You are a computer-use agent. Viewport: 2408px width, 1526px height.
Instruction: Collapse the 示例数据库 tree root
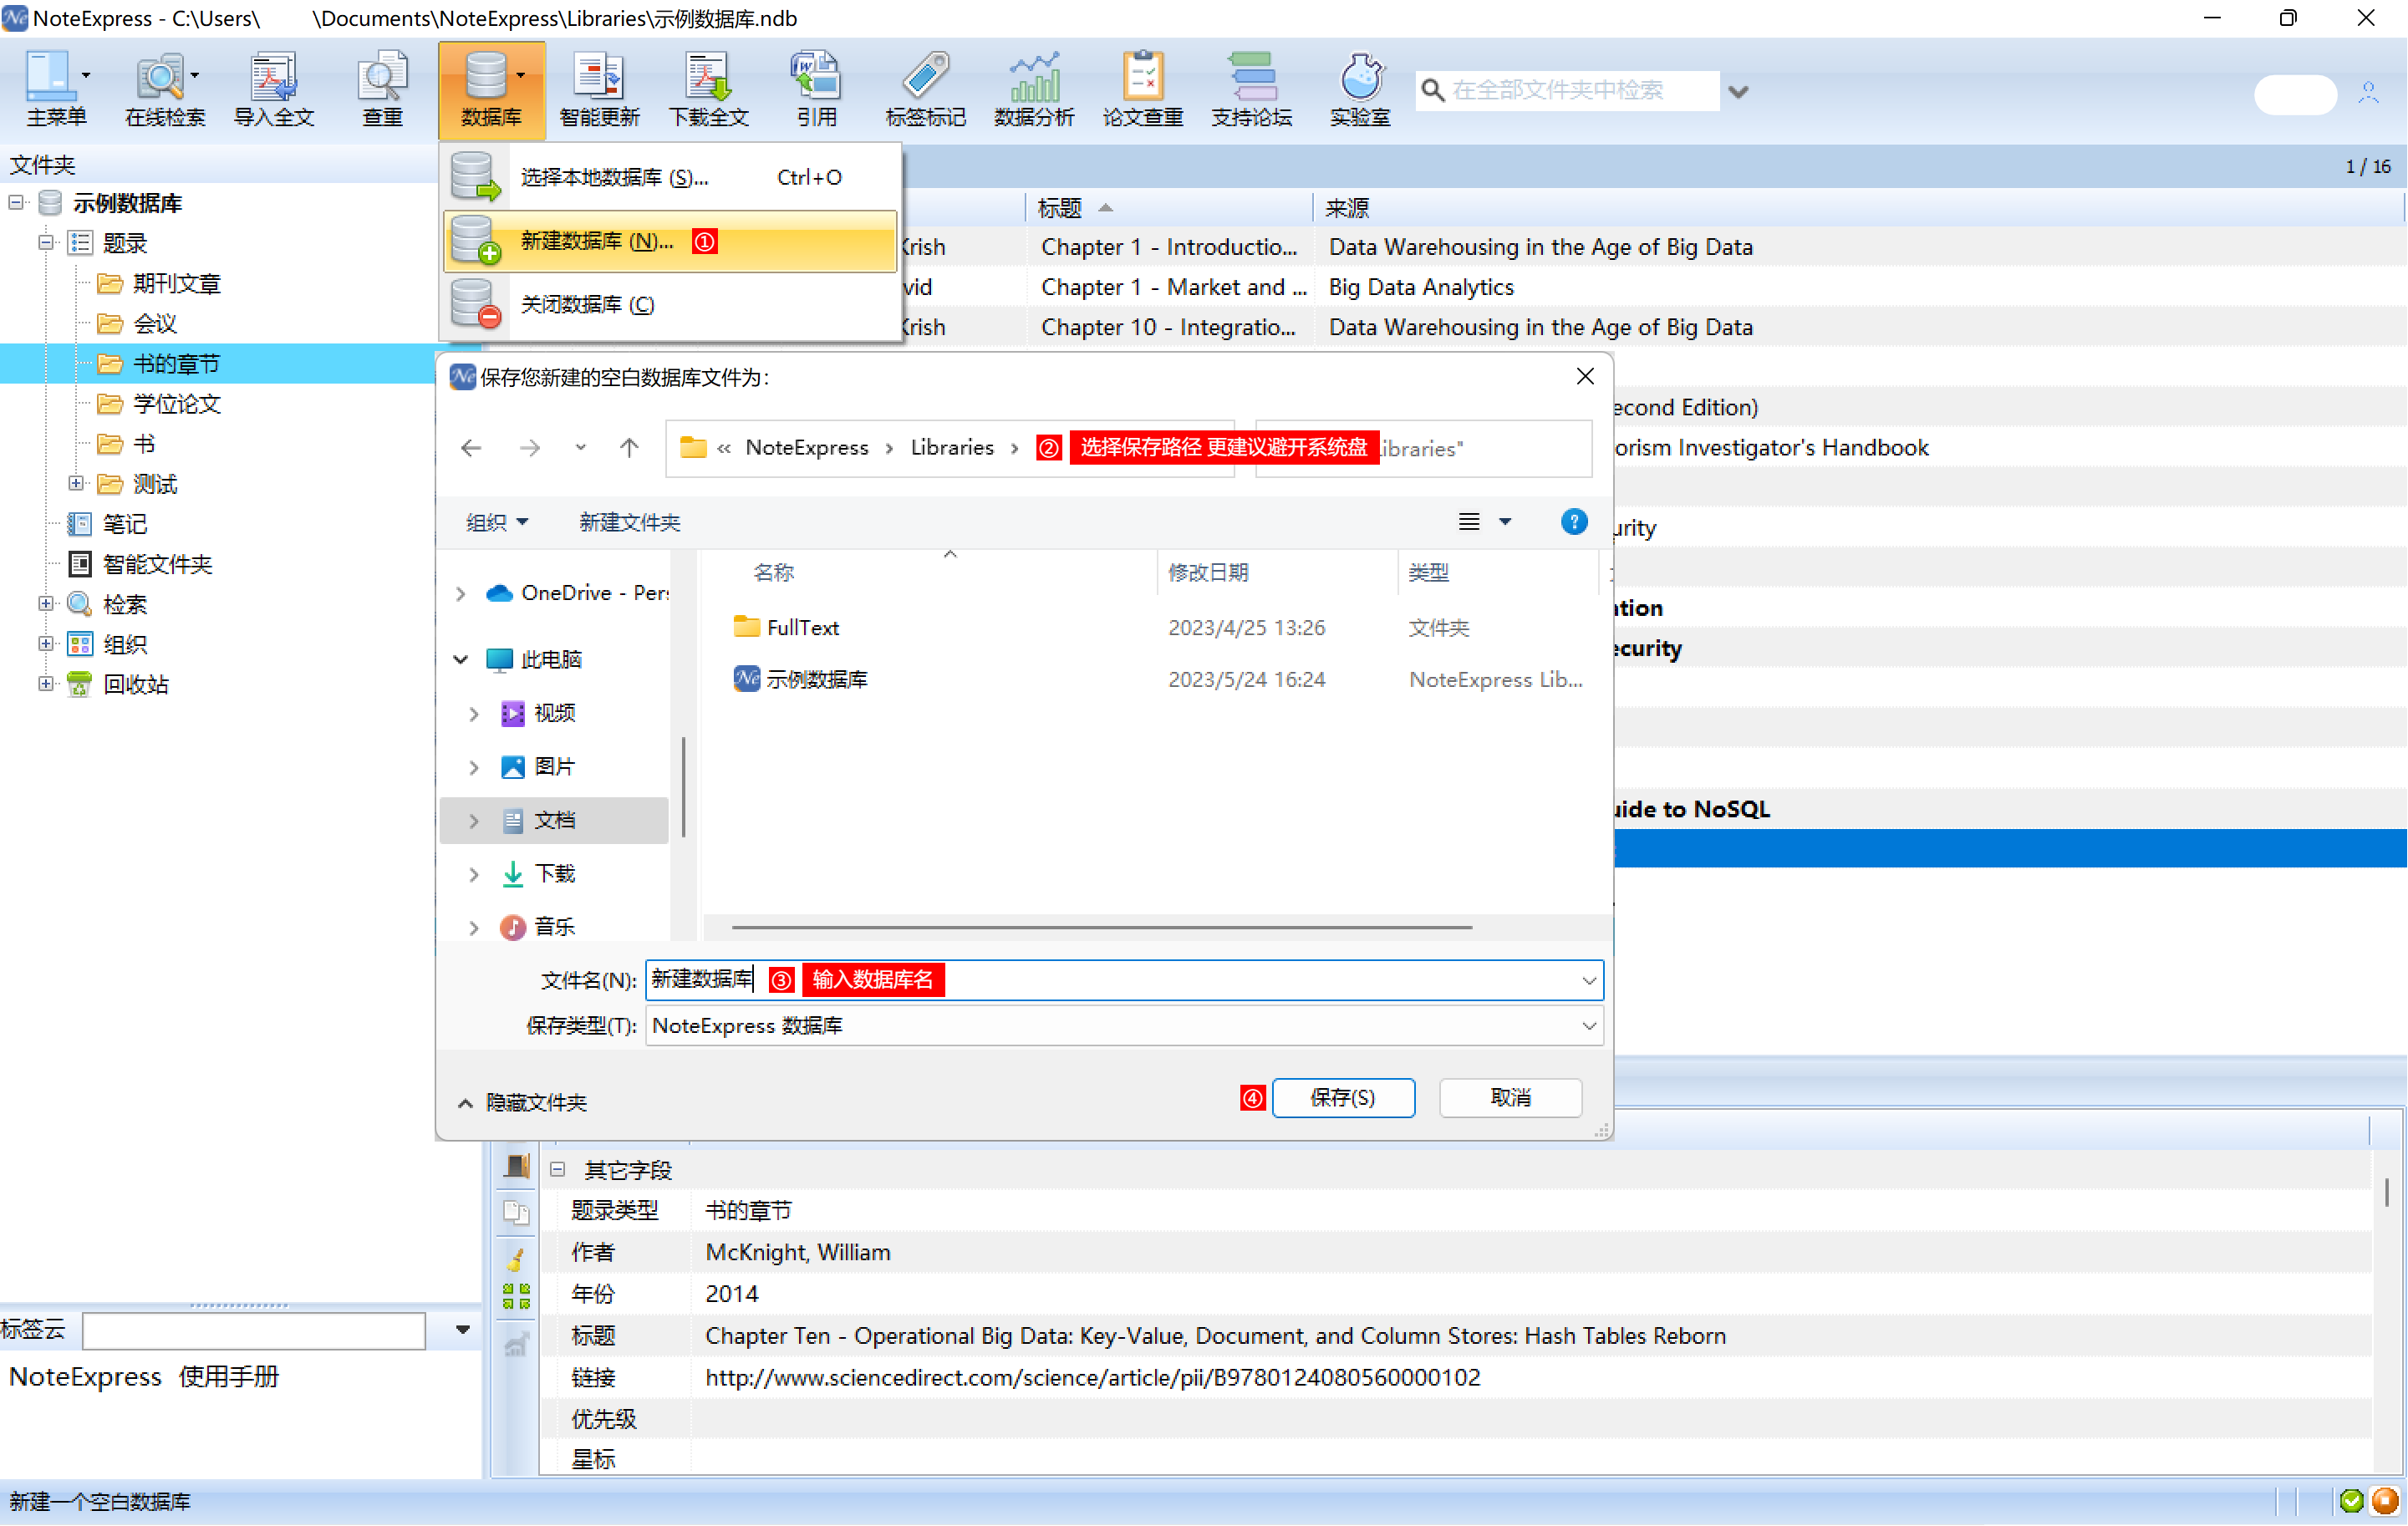(x=16, y=203)
